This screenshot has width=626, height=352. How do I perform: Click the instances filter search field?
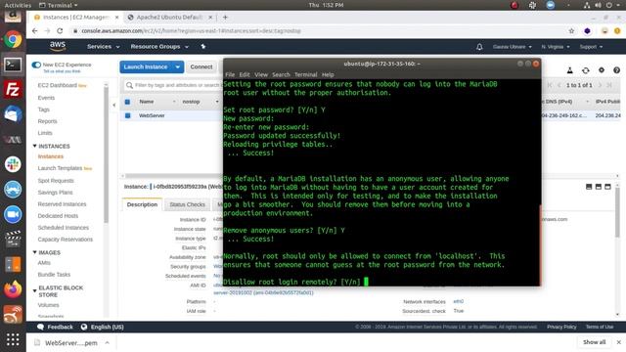[173, 85]
